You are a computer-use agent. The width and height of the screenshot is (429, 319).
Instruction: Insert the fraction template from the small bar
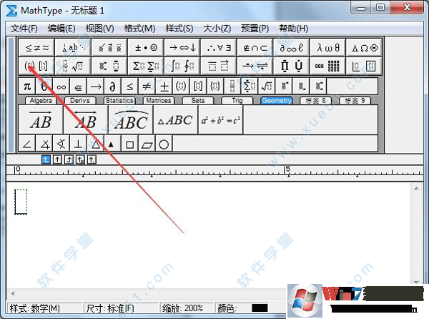(232, 87)
